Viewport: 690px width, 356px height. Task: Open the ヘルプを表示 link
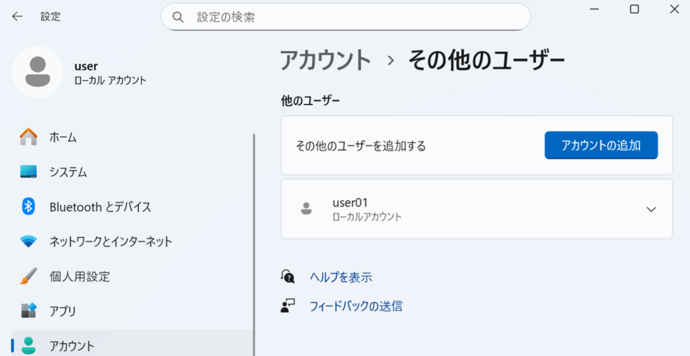pos(340,277)
